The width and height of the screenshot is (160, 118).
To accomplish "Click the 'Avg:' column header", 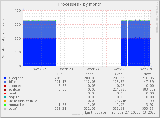I will (118, 74).
